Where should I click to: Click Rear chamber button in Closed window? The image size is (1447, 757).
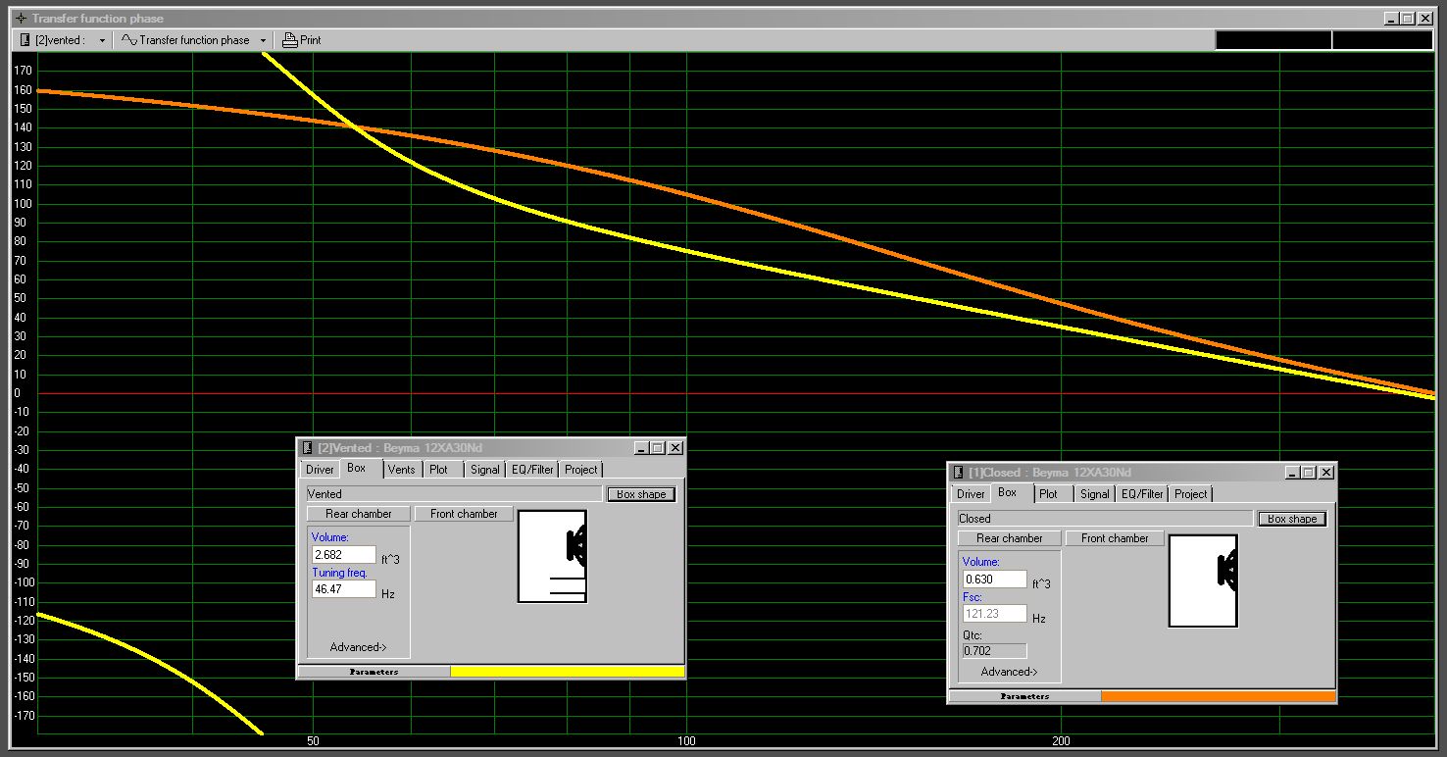coord(1010,538)
